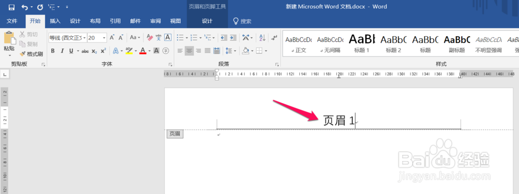Redo with the repeat arrow icon
519x194 pixels.
(40, 7)
